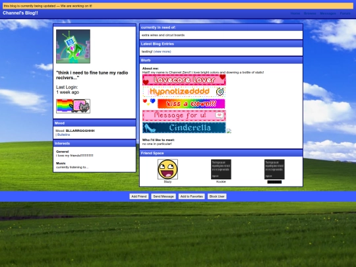Click the Nyan Cat rainbow image
This screenshot has width=356, height=267.
tap(73, 106)
